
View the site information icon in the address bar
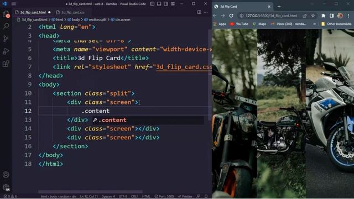coord(241,15)
